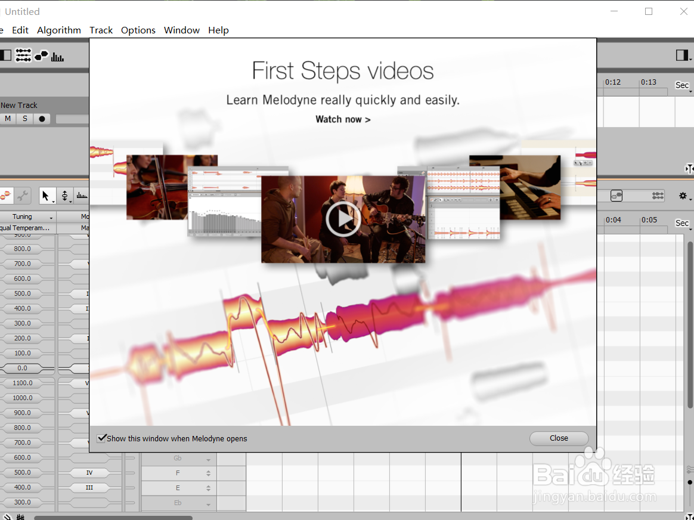This screenshot has width=694, height=520.
Task: Play the First Steps video
Action: tap(343, 219)
